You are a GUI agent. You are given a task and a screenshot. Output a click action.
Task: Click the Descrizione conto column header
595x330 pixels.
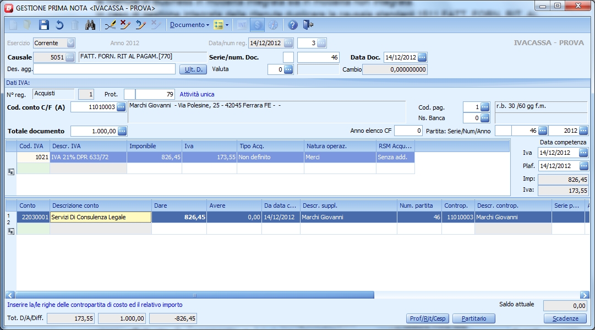click(x=101, y=205)
